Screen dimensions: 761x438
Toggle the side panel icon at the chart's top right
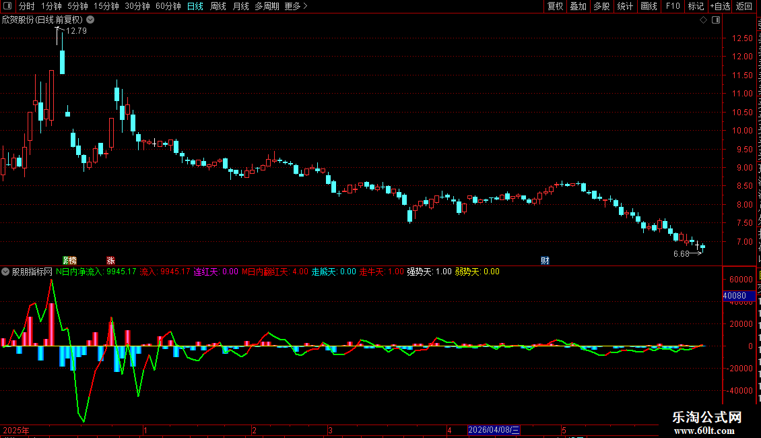pos(716,20)
